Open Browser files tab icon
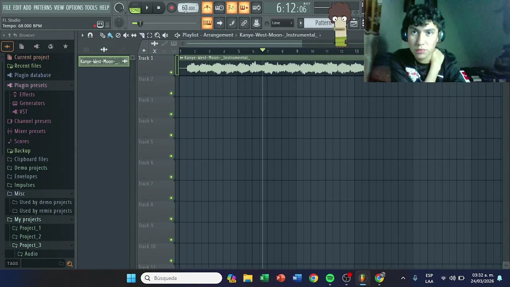 pyautogui.click(x=22, y=46)
